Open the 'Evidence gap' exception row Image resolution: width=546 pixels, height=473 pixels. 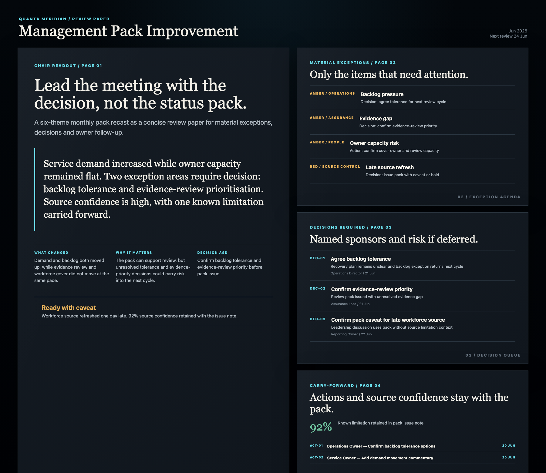tap(413, 122)
